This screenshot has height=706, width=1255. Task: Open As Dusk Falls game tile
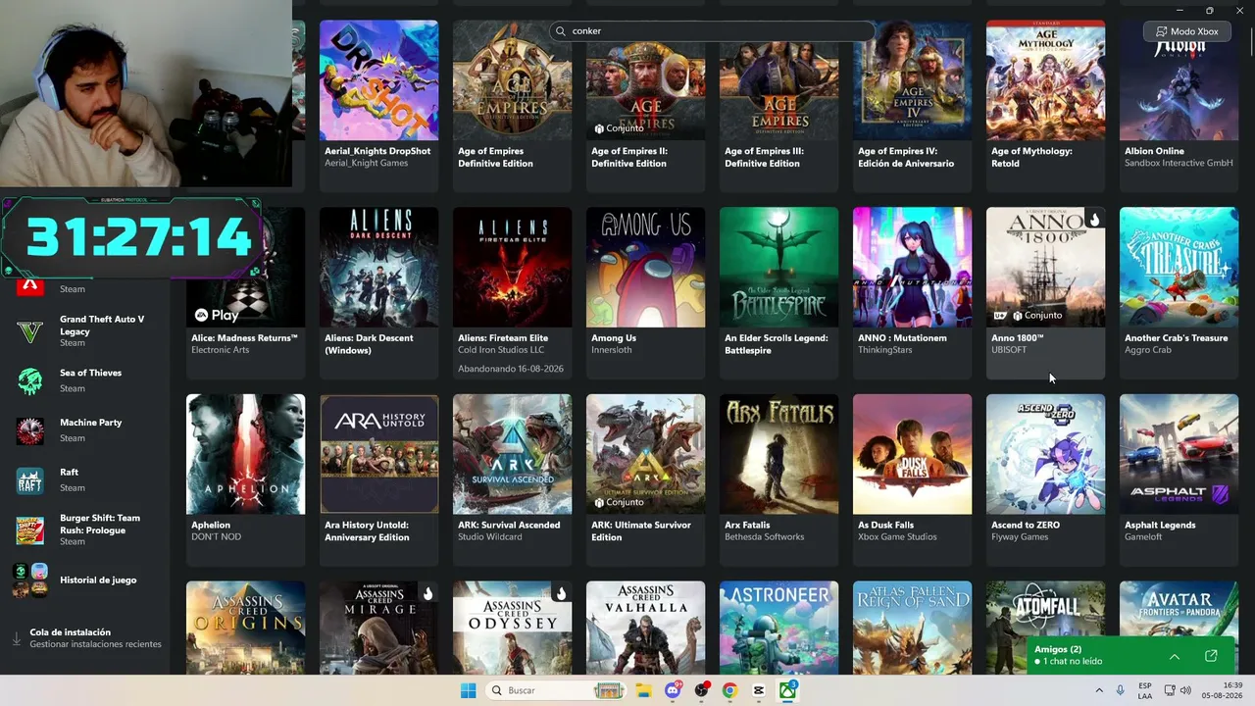912,480
